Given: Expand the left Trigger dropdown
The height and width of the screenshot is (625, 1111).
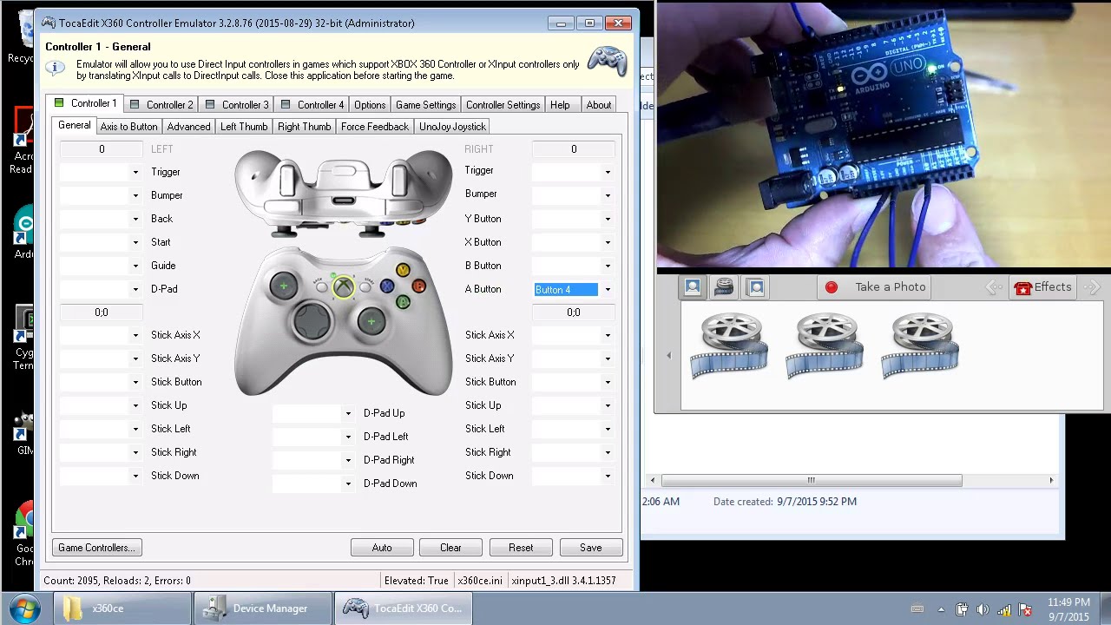Looking at the screenshot, I should 135,172.
